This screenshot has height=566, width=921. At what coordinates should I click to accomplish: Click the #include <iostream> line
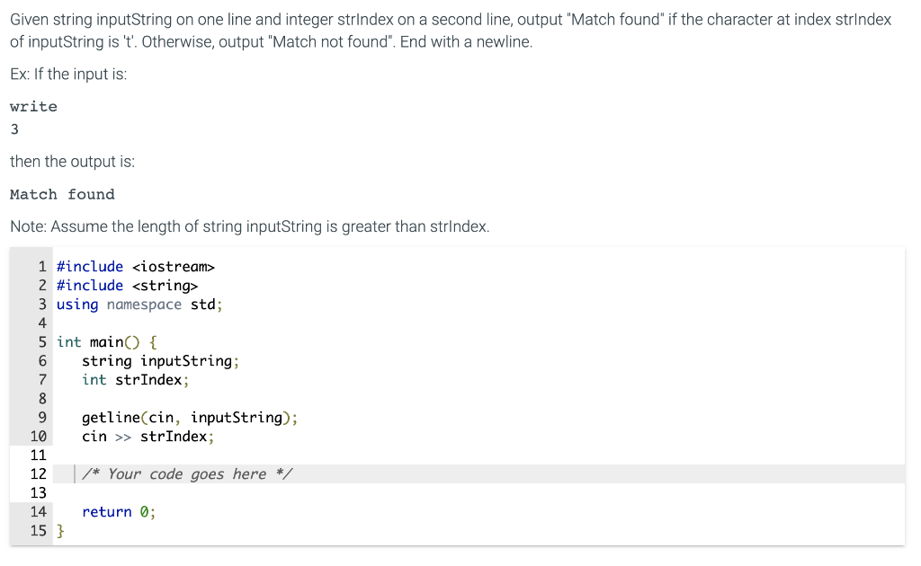pyautogui.click(x=136, y=267)
